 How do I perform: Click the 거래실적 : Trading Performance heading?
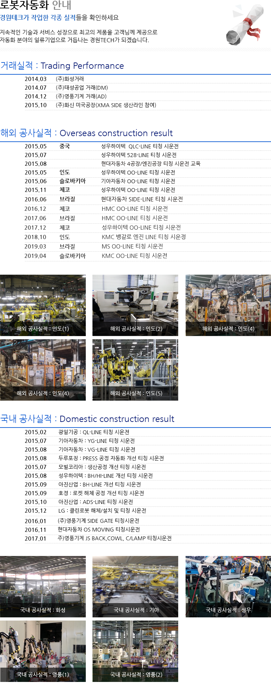[x=62, y=66]
